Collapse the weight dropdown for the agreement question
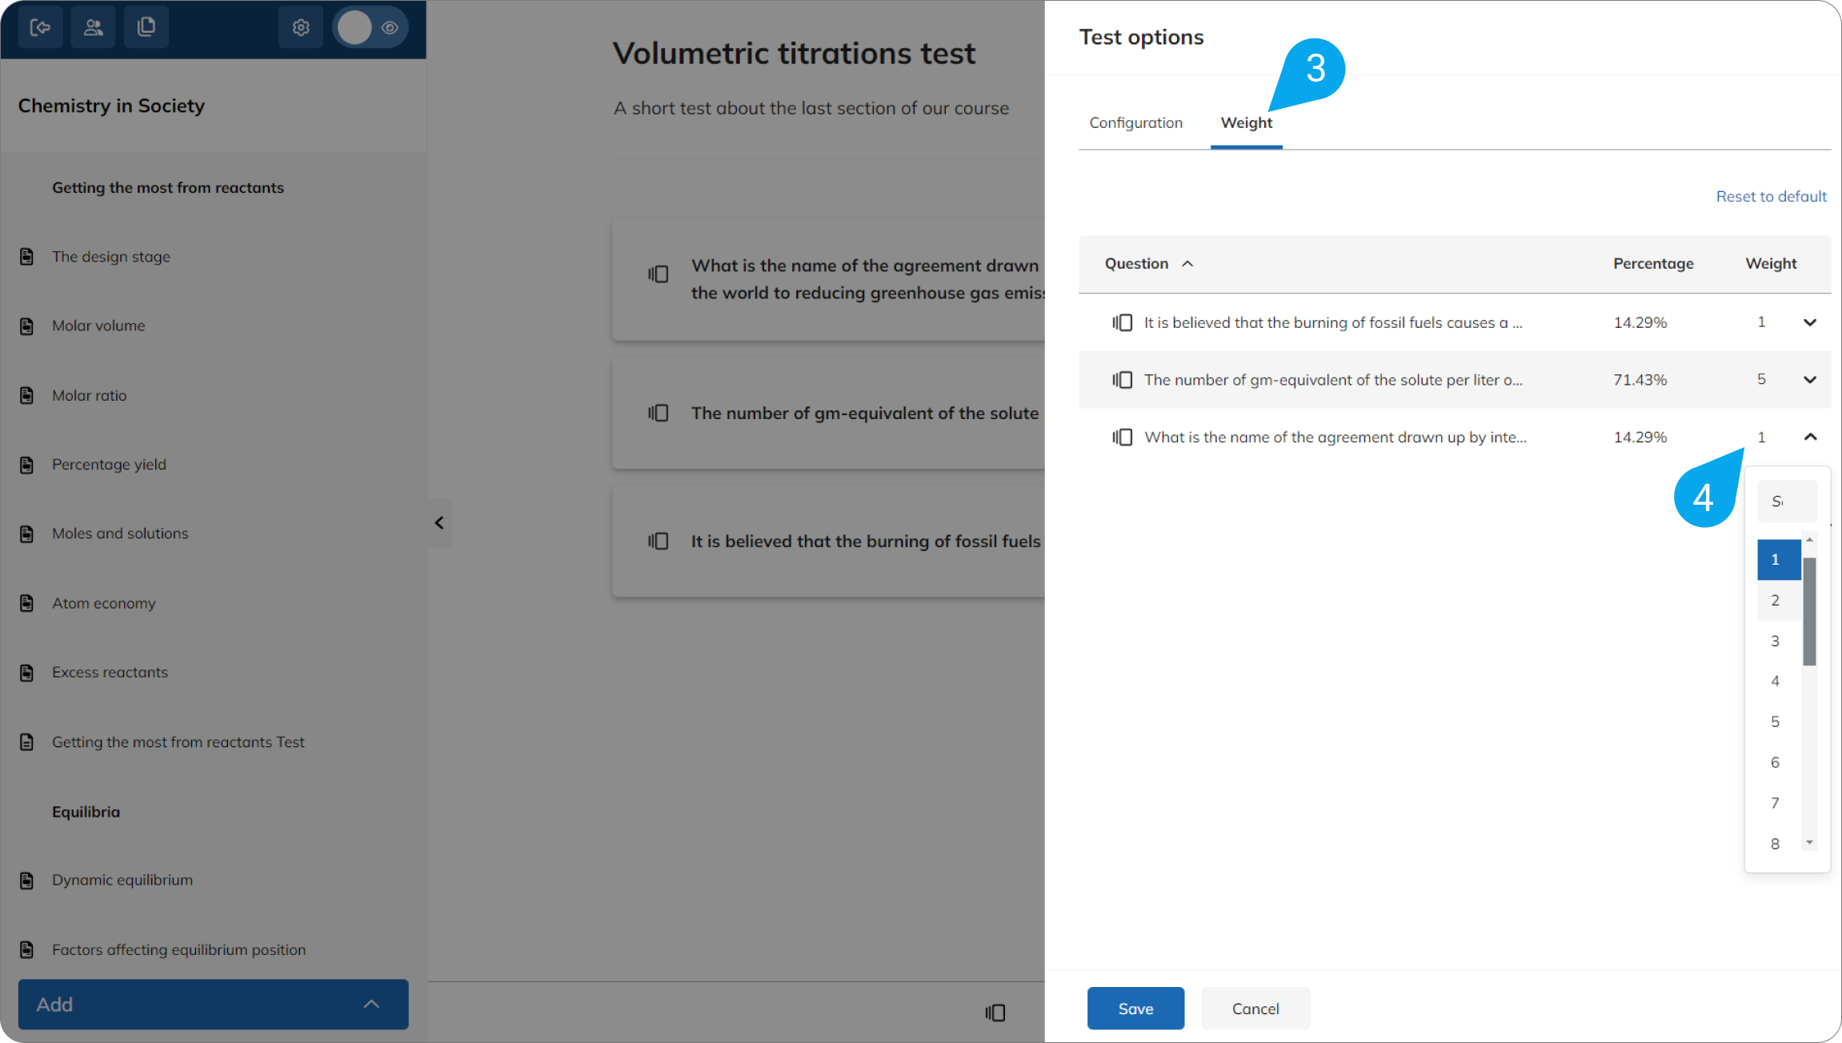This screenshot has height=1043, width=1842. tap(1810, 437)
